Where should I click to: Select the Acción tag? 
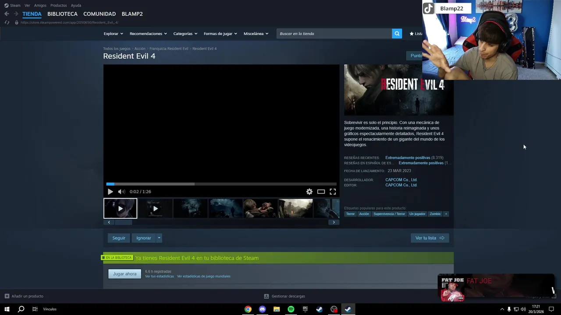coord(364,214)
